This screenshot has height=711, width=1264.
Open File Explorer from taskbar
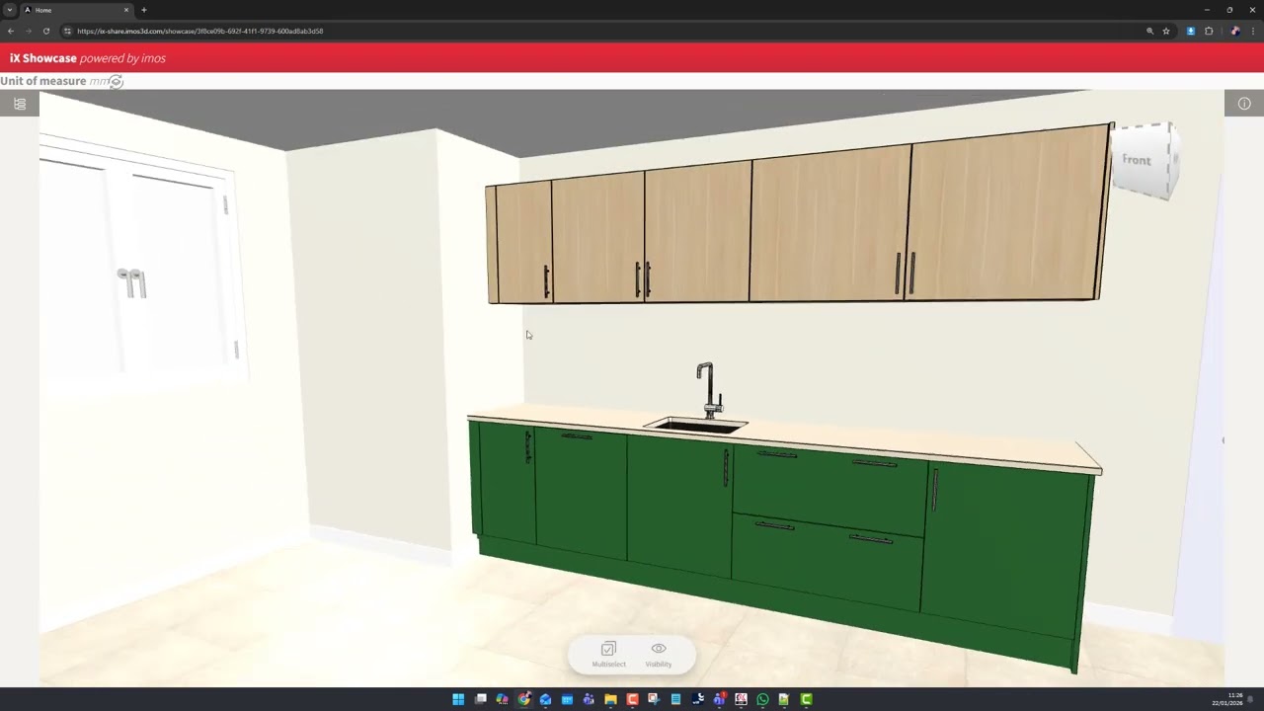[x=610, y=699]
